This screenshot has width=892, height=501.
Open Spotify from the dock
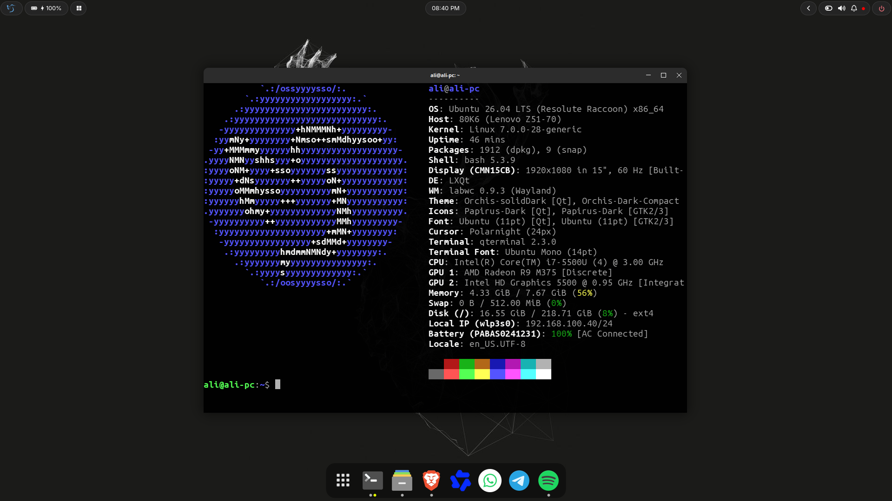548,481
